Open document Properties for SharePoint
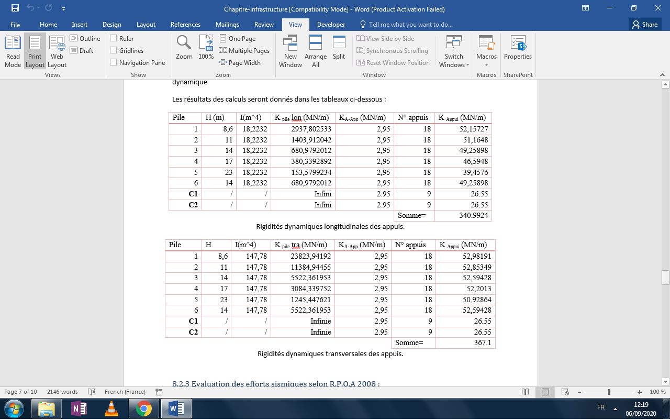Image resolution: width=670 pixels, height=420 pixels. (518, 48)
